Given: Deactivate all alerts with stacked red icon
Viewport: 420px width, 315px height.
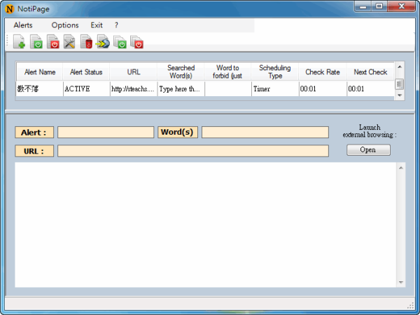Looking at the screenshot, I should (137, 43).
